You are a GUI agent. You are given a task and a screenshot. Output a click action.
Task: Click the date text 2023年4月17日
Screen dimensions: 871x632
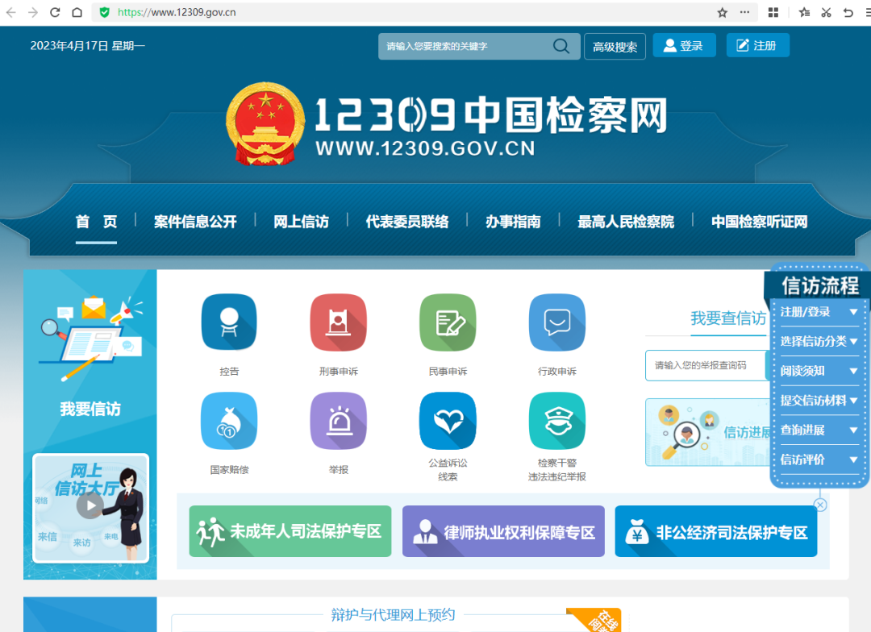[69, 45]
